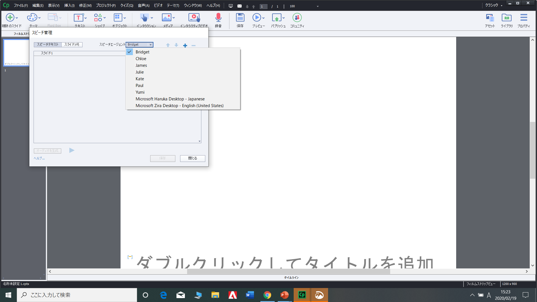Pick the Yumi voice option

tap(140, 92)
